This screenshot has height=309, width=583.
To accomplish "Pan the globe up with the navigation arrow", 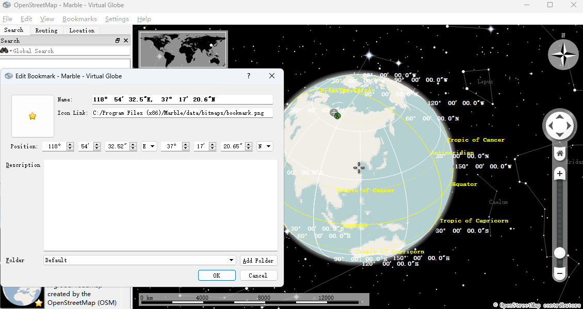I will tap(560, 116).
